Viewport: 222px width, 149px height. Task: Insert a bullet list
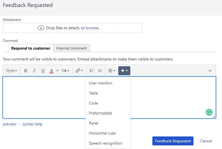[x=91, y=71]
